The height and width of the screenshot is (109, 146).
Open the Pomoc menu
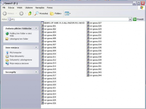tap(50, 8)
